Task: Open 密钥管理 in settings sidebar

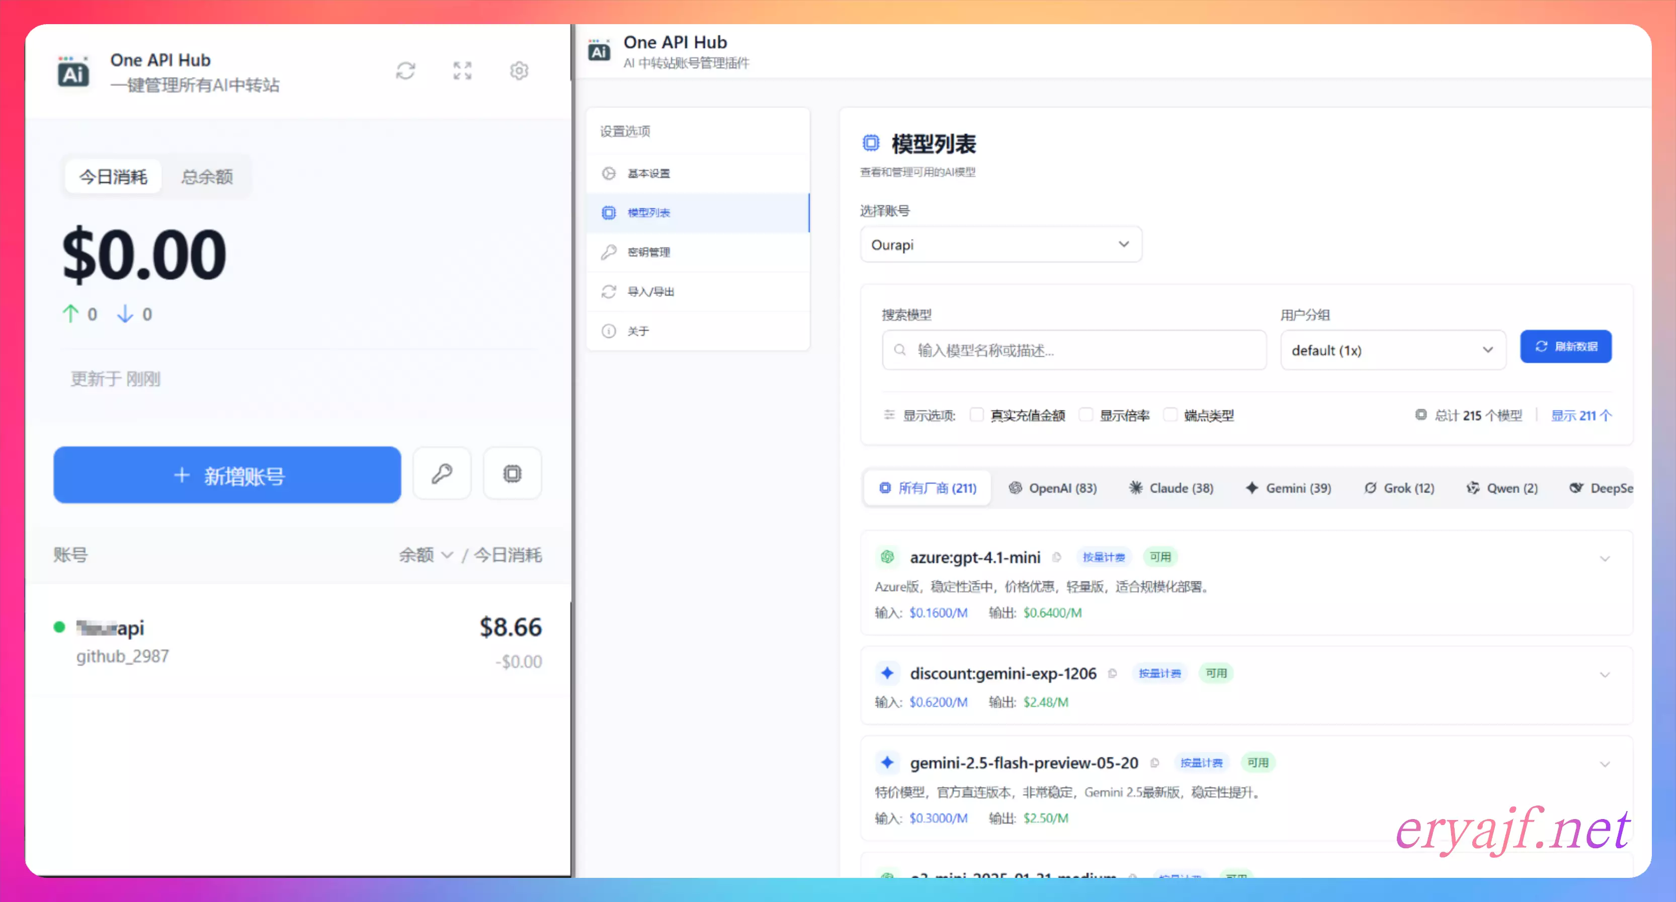Action: [698, 252]
